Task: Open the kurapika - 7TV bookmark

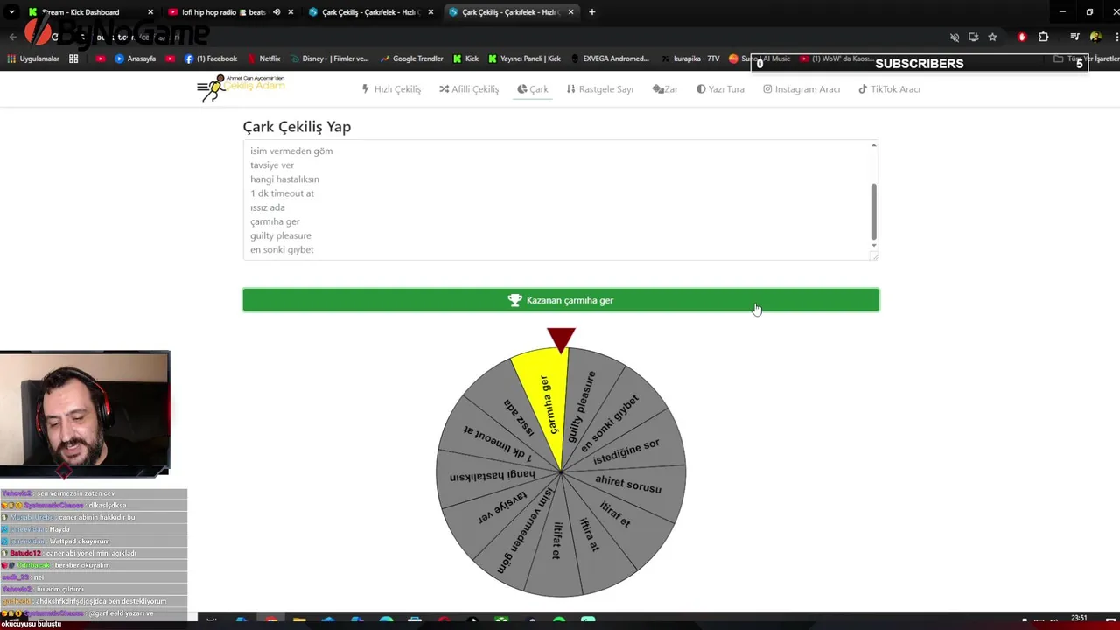Action: (690, 59)
